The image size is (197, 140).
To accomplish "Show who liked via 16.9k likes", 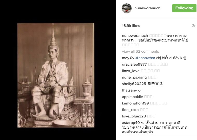I will (131, 26).
